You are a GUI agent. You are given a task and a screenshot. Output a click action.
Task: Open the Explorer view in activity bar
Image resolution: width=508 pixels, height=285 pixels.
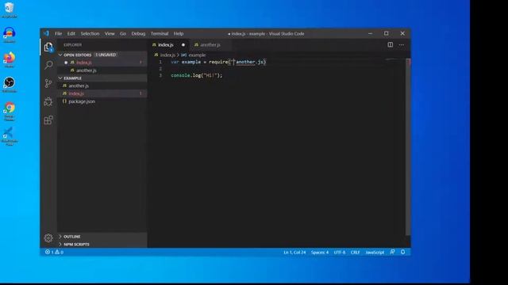click(48, 47)
